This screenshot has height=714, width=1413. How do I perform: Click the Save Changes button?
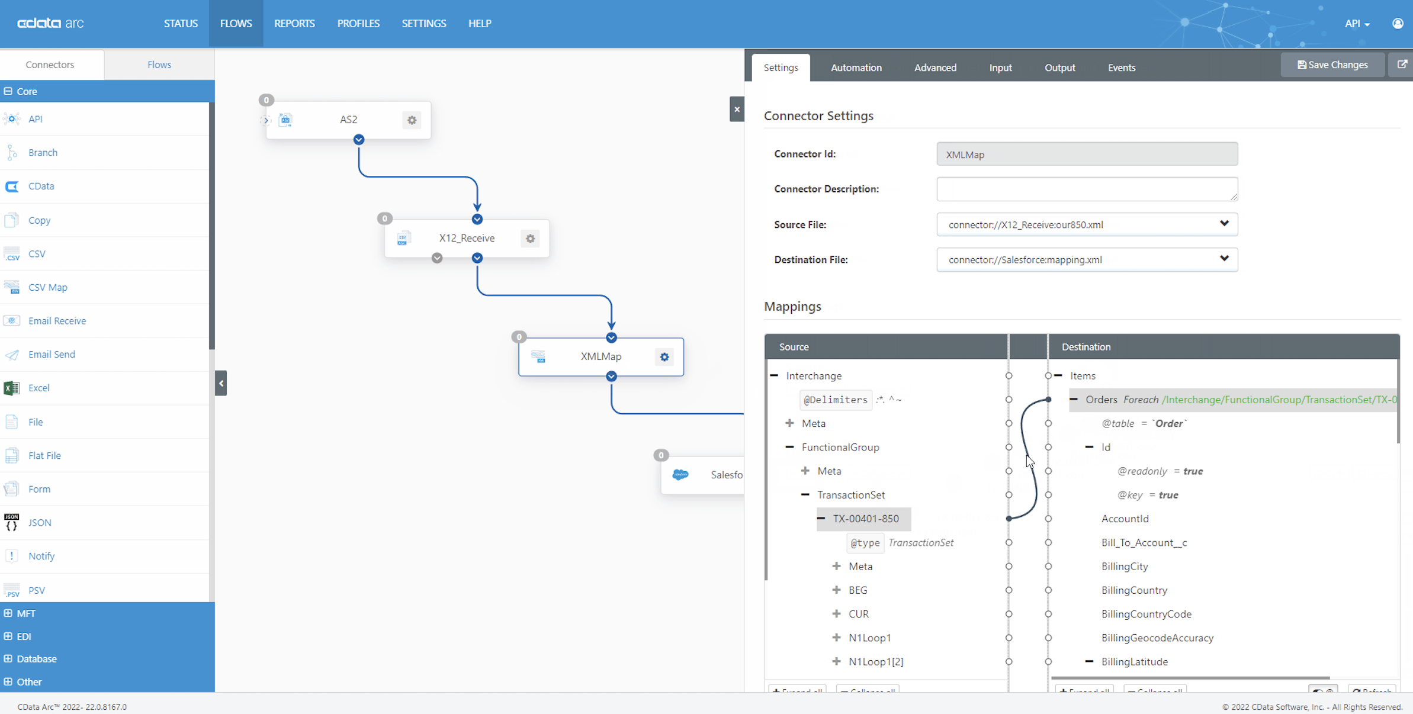[1332, 65]
